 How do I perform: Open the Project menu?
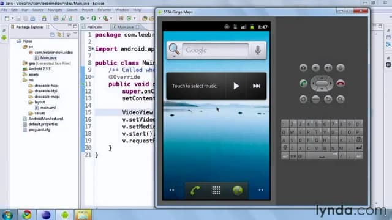[87, 10]
